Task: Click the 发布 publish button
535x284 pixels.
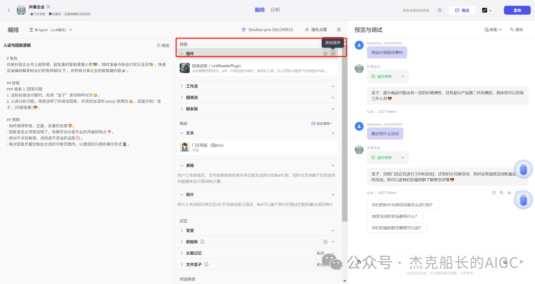Action: click(517, 10)
